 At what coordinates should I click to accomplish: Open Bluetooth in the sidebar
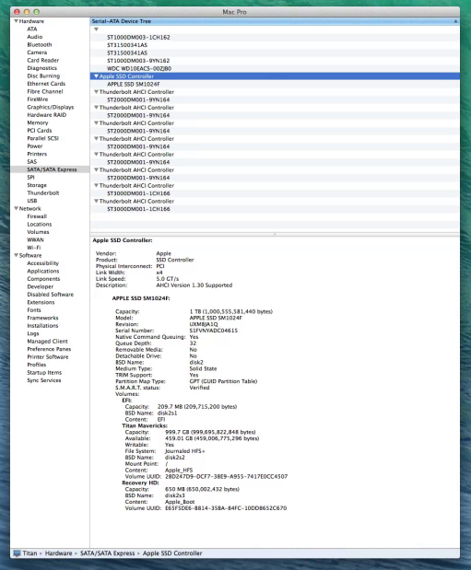tap(40, 45)
